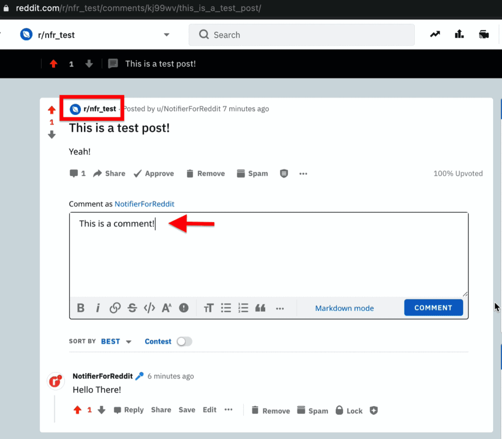Apply Heading formatting in editor

pyautogui.click(x=208, y=308)
